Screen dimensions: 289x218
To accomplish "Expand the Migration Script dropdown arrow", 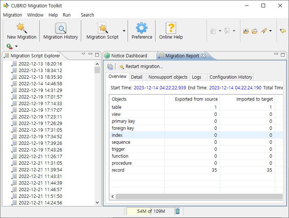I will (124, 31).
